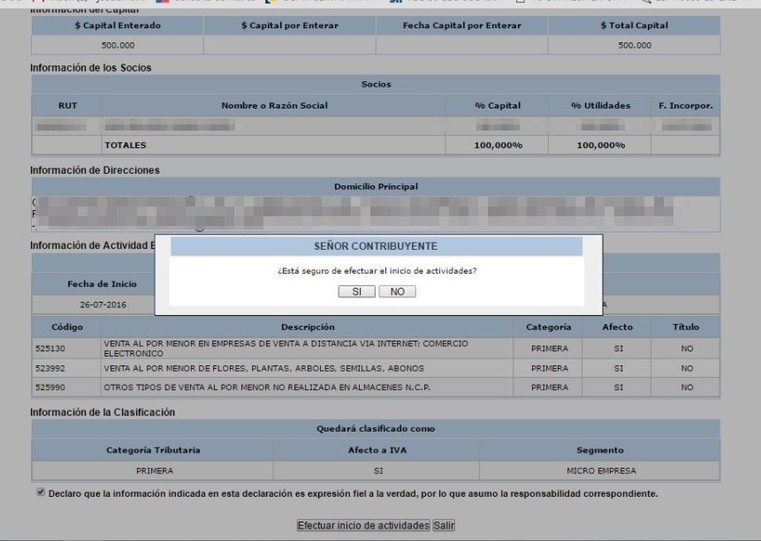Select the Domicilio Principal header
The image size is (761, 541).
pos(376,186)
